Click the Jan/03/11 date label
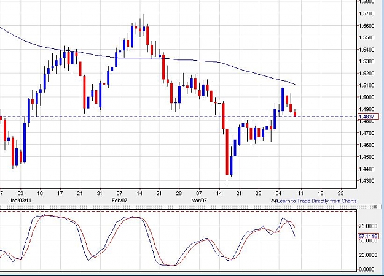Screen dimensions: 384x276 (x=20, y=201)
